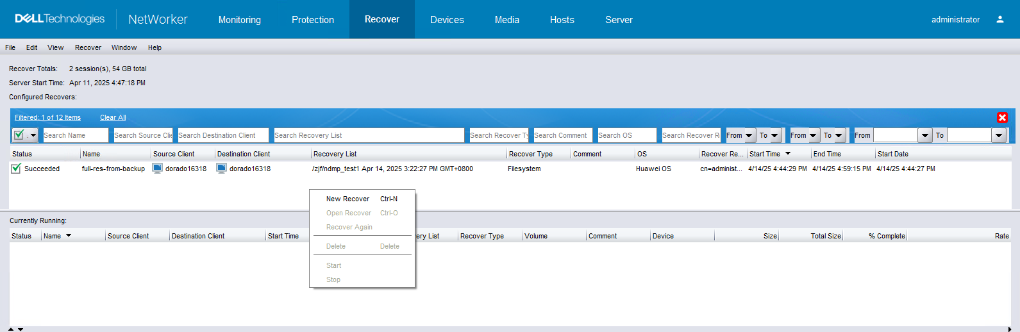Open the Server tab

tap(619, 20)
